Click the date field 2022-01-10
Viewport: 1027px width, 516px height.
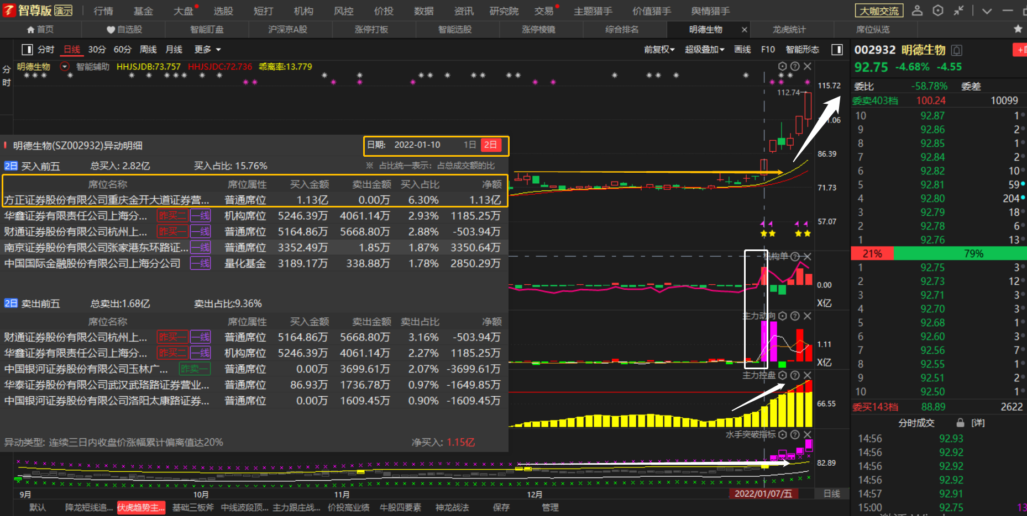click(x=417, y=145)
